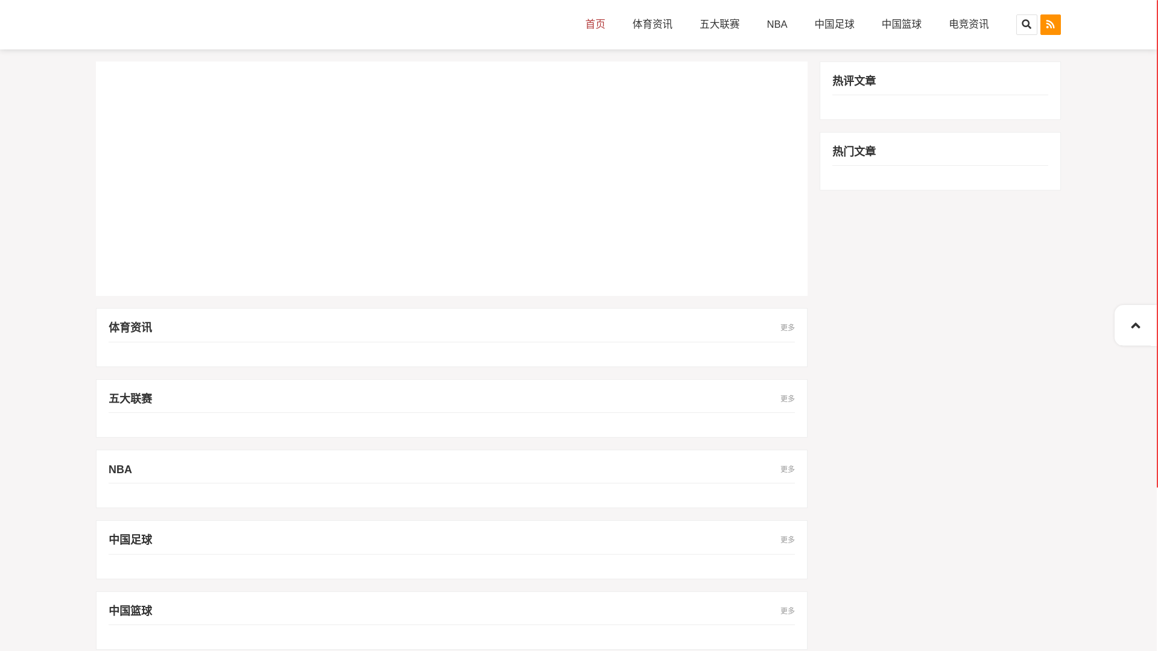Go to 体育资讯 in the navigation
1158x651 pixels.
[652, 25]
